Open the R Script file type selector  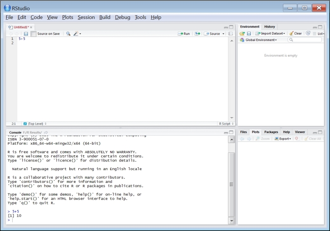[226, 124]
